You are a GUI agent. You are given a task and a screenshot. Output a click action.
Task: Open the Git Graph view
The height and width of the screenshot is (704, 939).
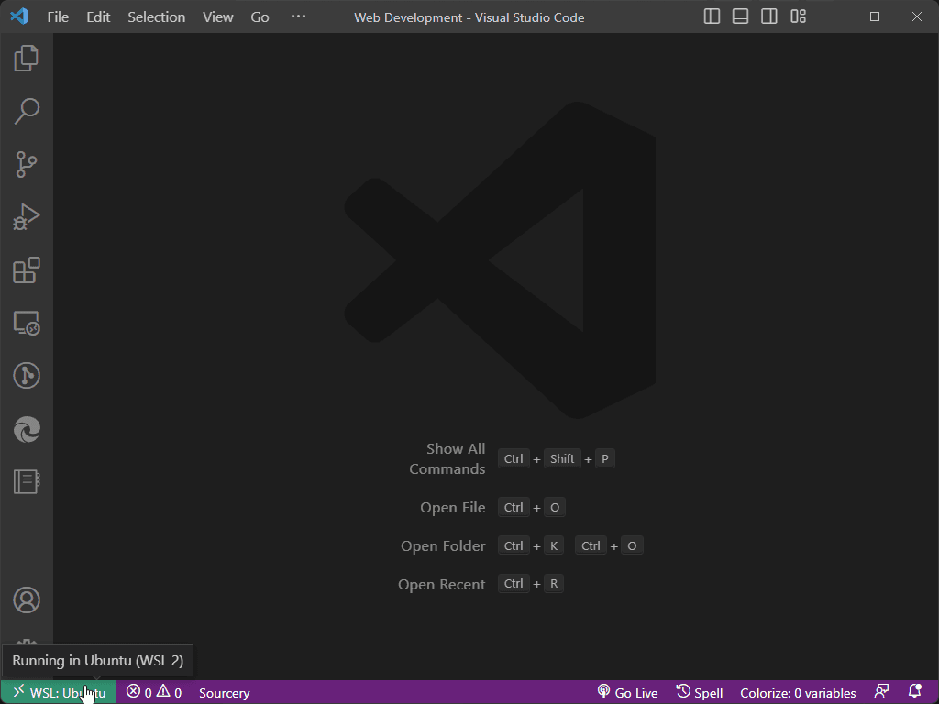pyautogui.click(x=27, y=375)
